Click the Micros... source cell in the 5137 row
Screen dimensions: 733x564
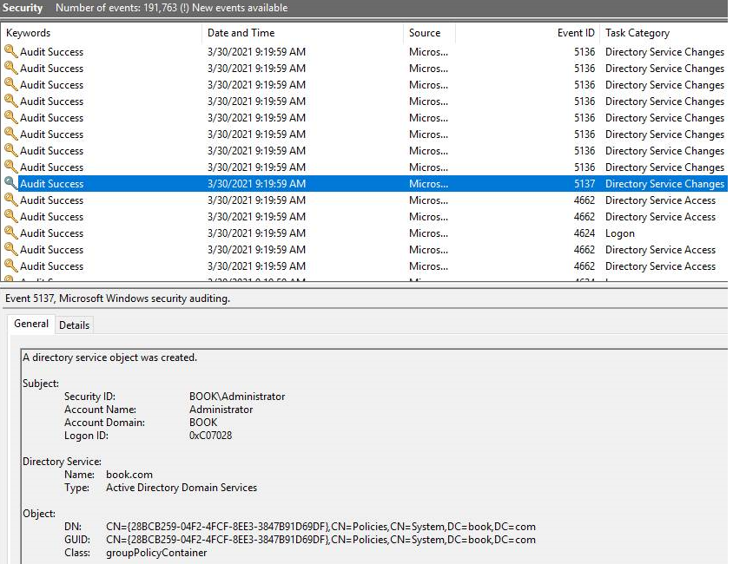point(428,183)
